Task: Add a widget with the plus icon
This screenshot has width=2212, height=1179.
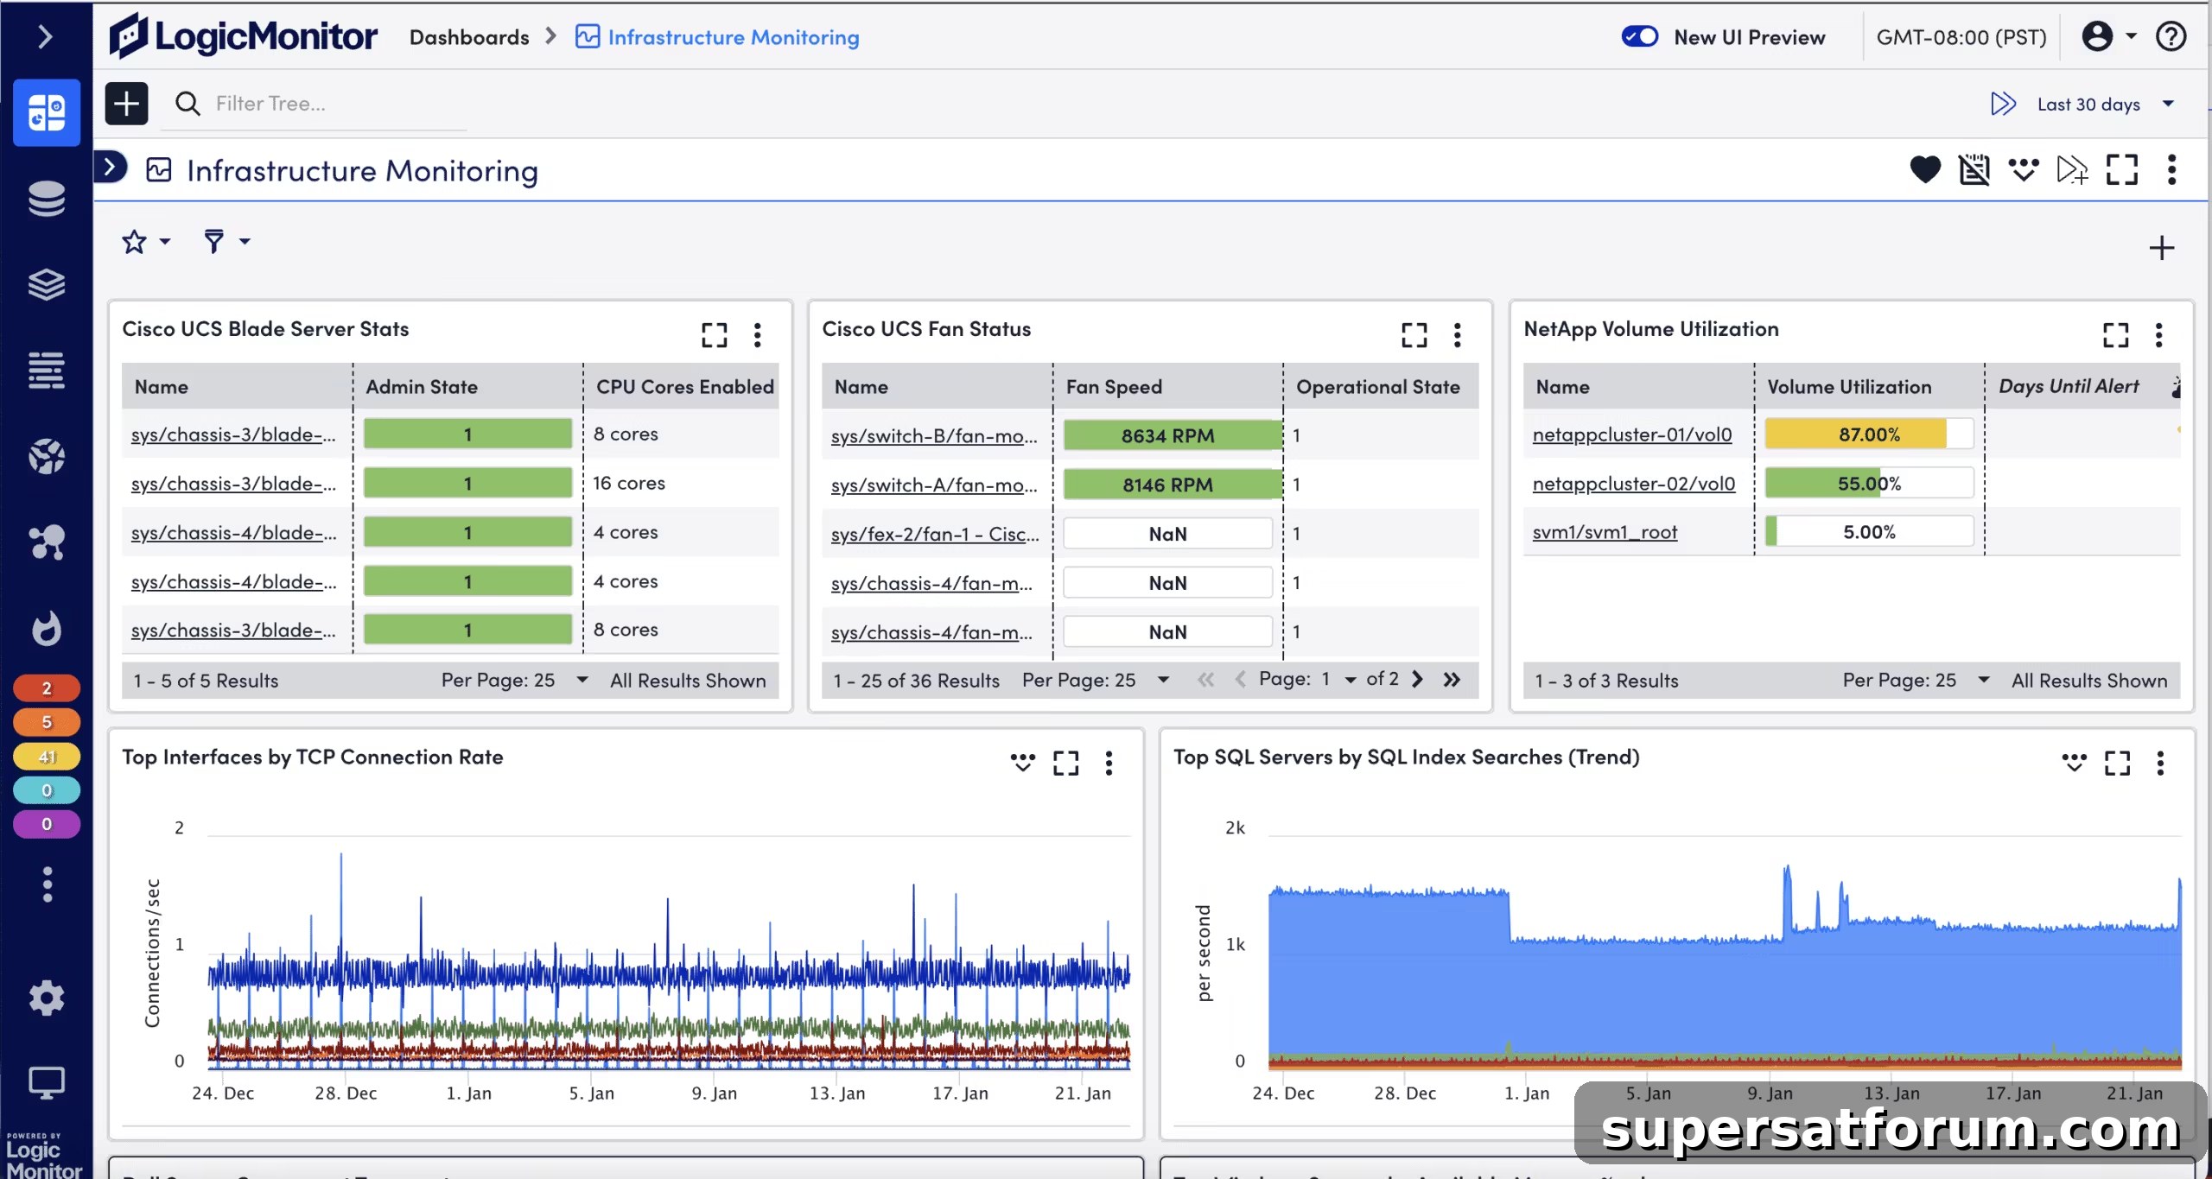Action: [2162, 248]
